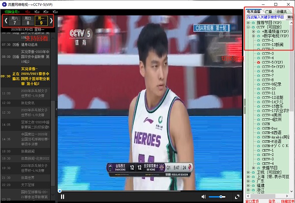Select the CCTV-5(VIP) channel icon
This screenshot has height=203, width=295.
pyautogui.click(x=259, y=63)
